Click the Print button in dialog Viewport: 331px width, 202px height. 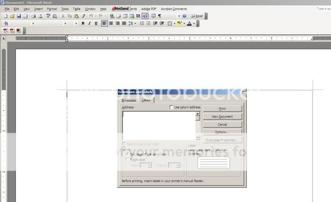(x=222, y=109)
